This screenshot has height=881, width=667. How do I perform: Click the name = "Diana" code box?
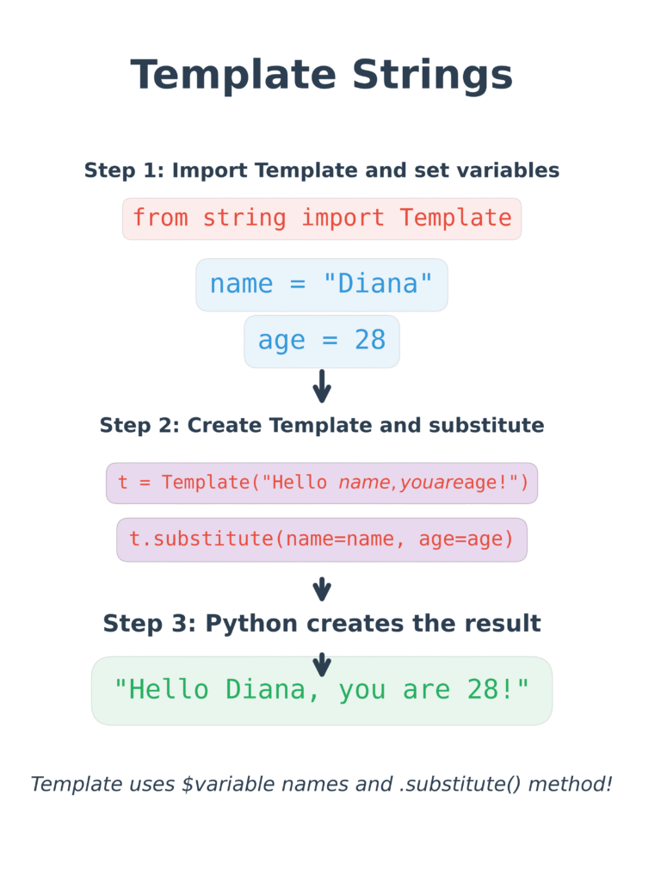tap(321, 285)
